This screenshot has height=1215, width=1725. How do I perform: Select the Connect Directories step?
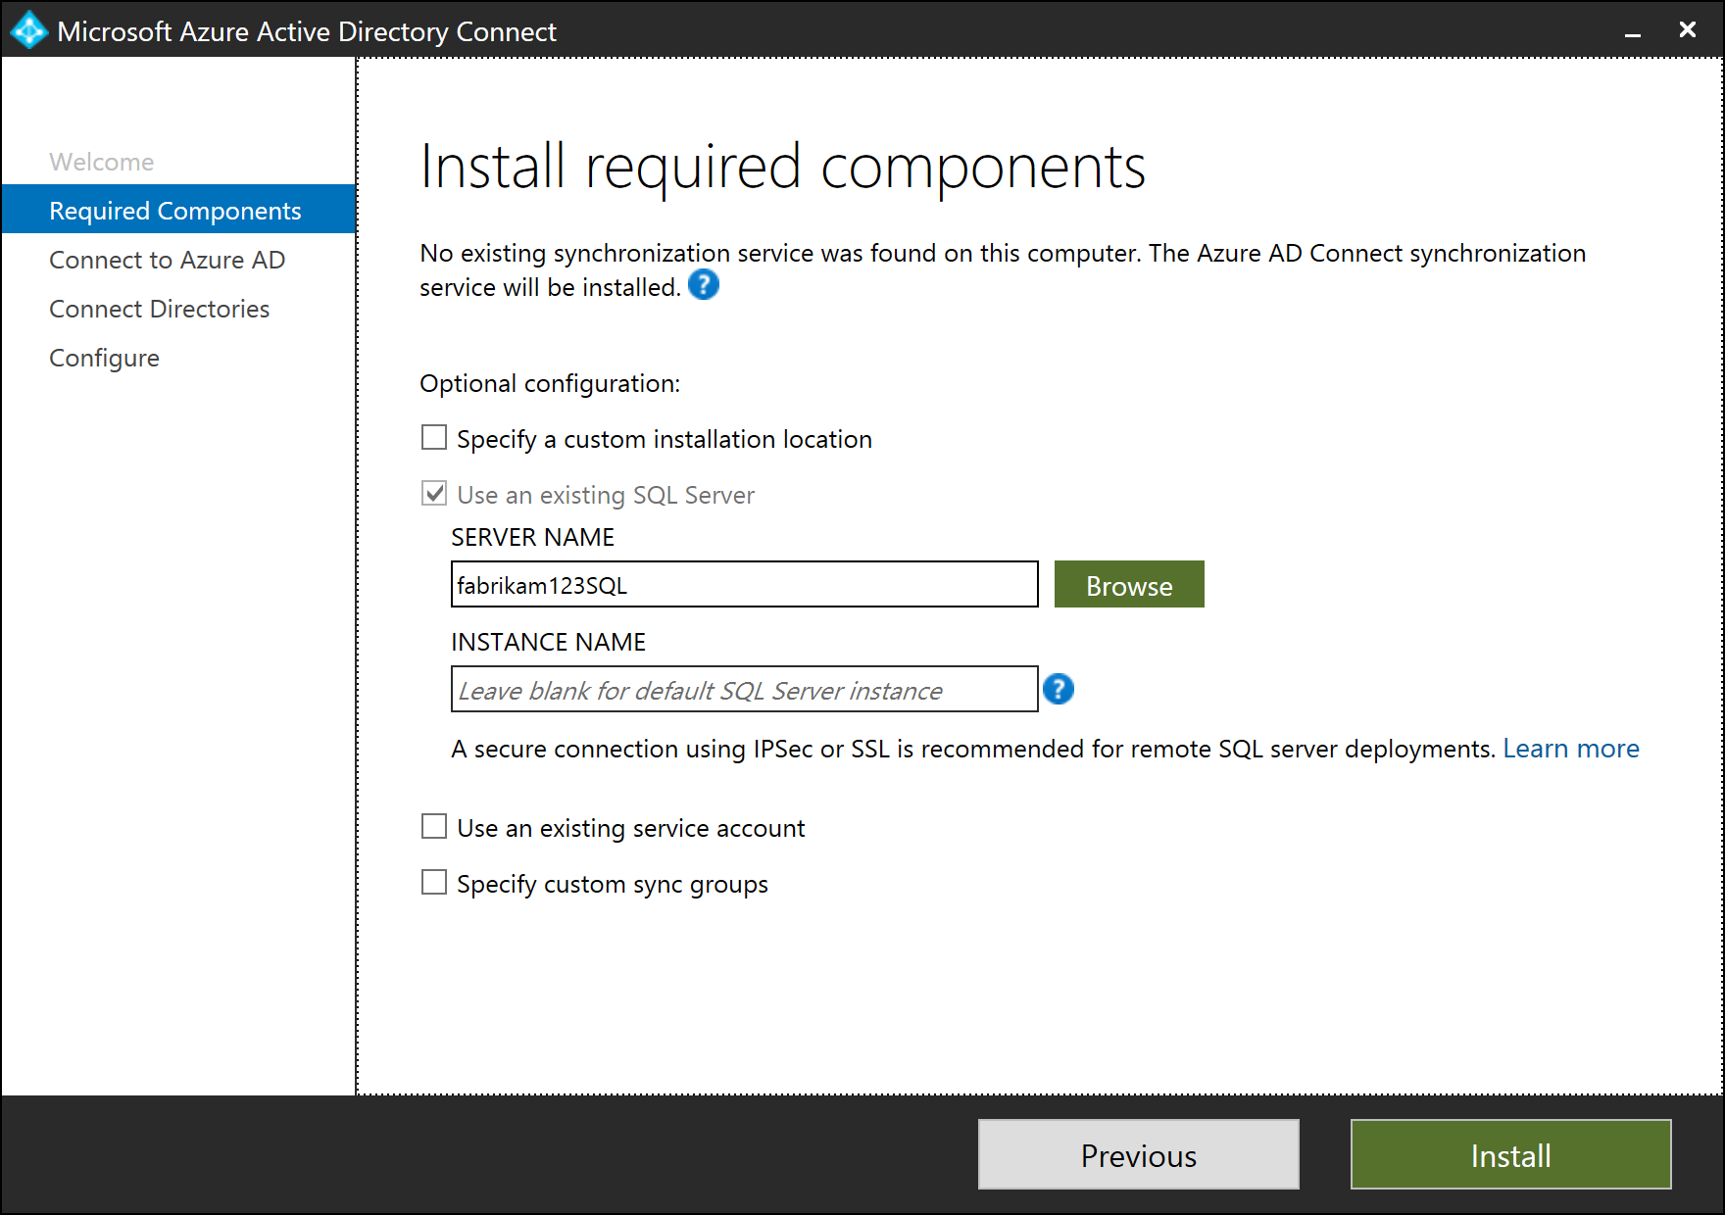[159, 309]
